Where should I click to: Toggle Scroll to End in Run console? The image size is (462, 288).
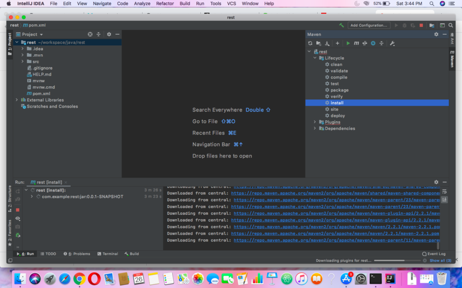[x=444, y=199]
